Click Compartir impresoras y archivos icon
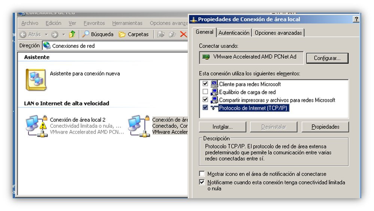This screenshot has width=374, height=211. 214,100
